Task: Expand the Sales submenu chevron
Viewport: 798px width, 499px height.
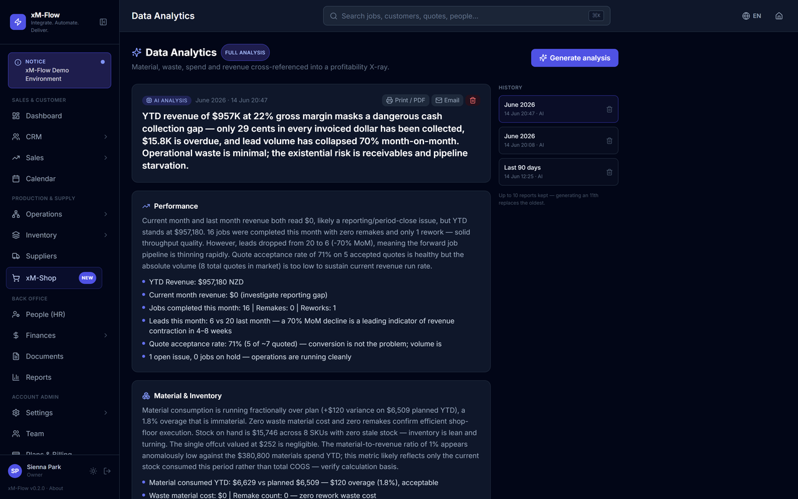Action: click(x=105, y=158)
